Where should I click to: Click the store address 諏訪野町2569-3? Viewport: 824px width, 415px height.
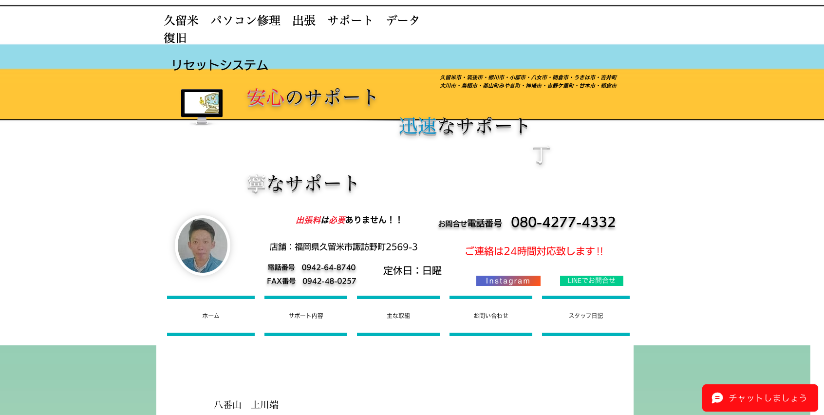(x=344, y=247)
